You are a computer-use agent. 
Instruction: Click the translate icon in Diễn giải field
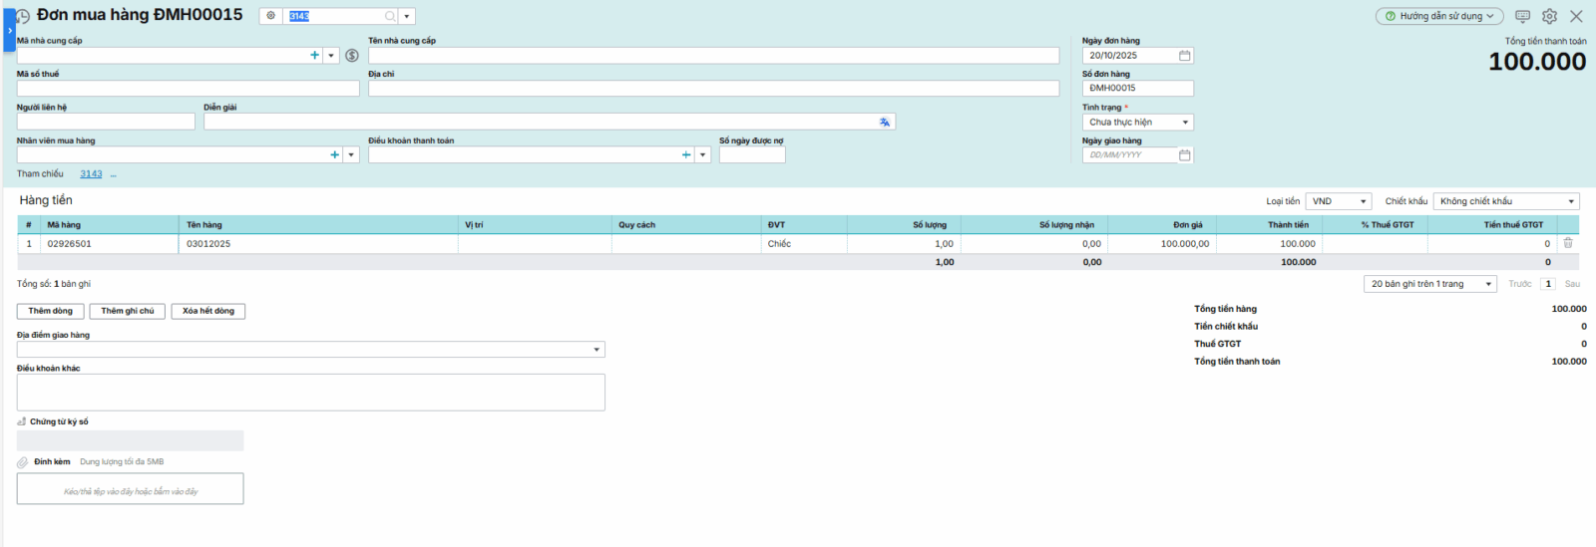pos(885,122)
